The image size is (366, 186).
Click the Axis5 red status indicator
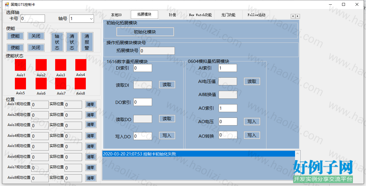click(20, 84)
